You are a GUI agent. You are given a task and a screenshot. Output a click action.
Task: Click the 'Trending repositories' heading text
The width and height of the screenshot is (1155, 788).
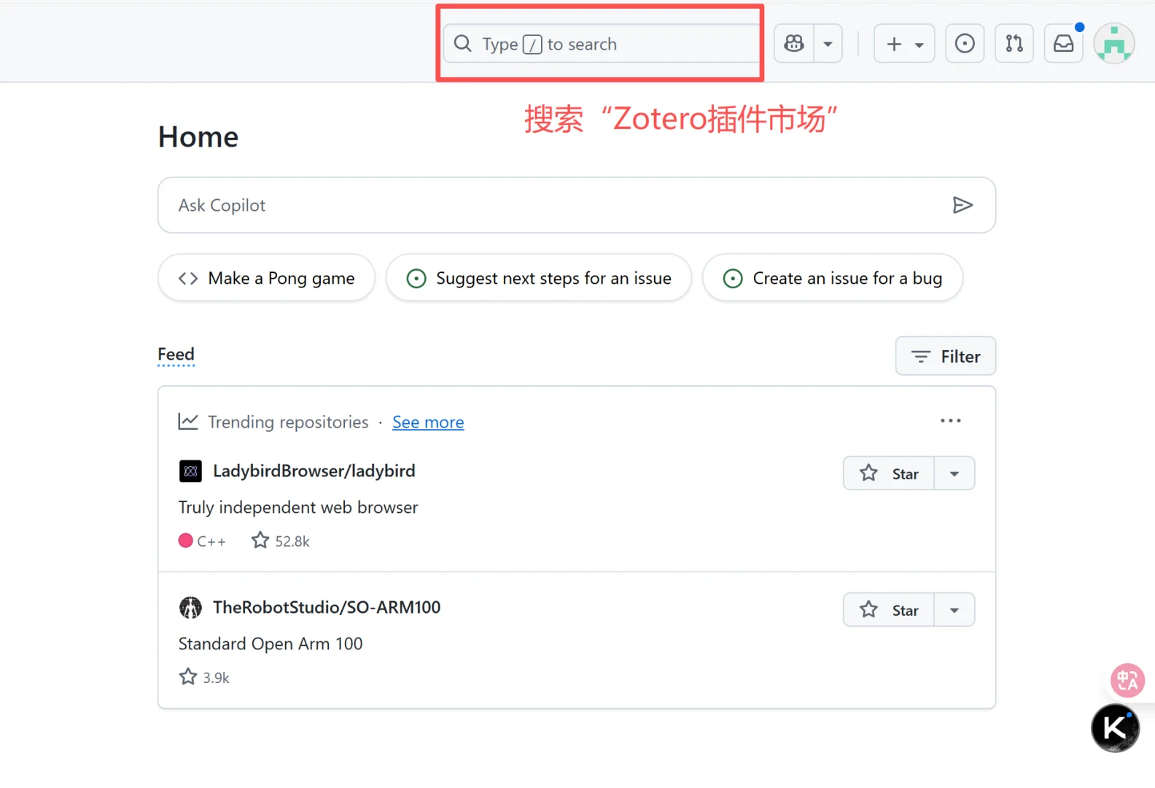pos(288,422)
